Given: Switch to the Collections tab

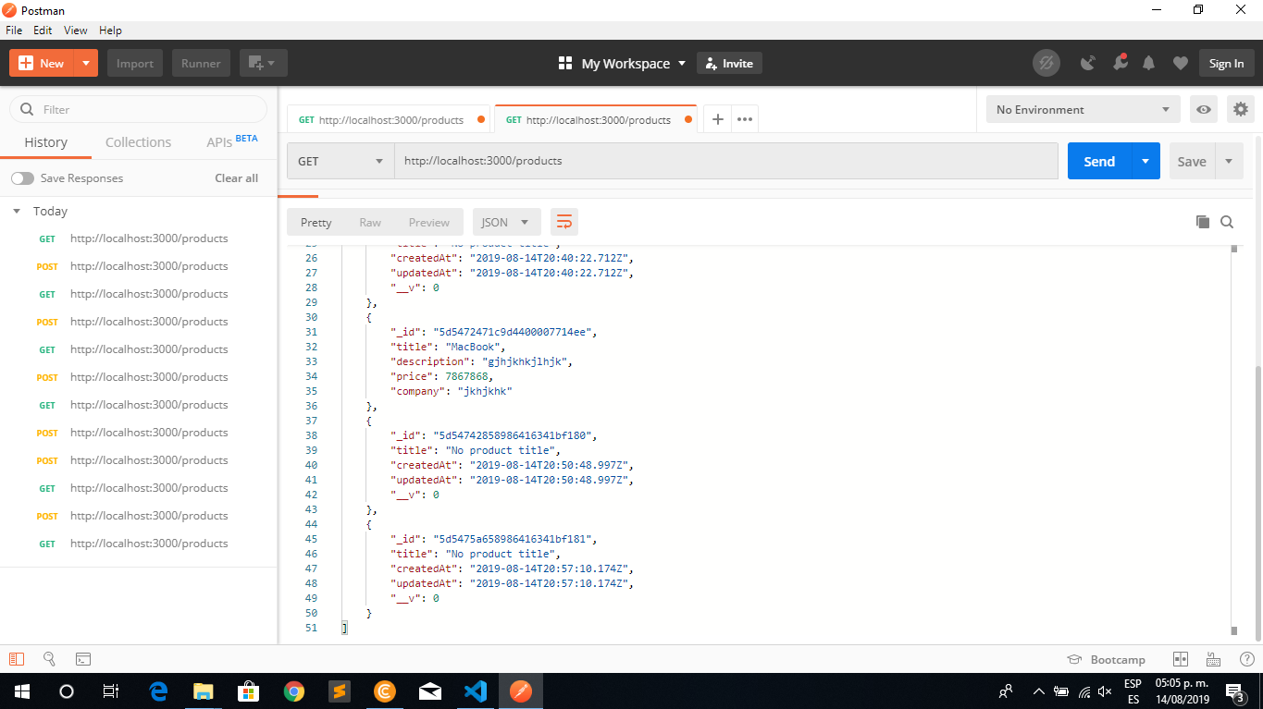Looking at the screenshot, I should coord(138,142).
